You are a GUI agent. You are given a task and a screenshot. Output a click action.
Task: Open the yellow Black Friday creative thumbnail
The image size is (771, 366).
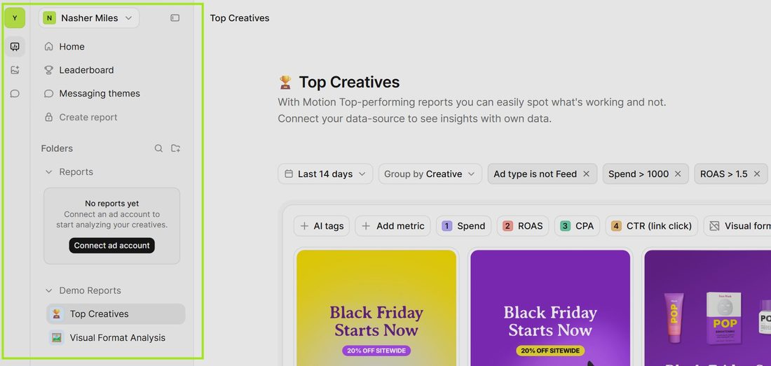[376, 308]
